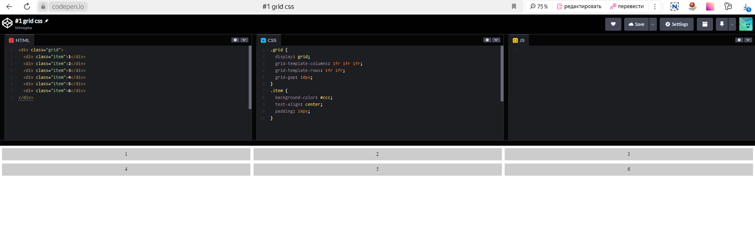
Task: Click grid item 2 in the preview
Action: coord(377,154)
